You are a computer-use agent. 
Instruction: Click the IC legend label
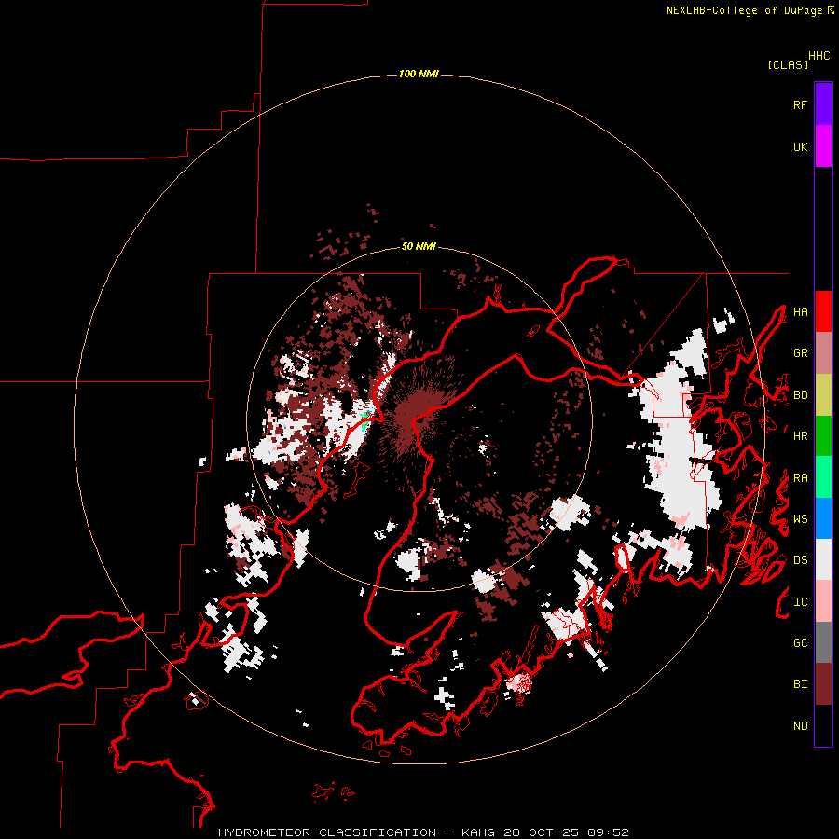800,602
